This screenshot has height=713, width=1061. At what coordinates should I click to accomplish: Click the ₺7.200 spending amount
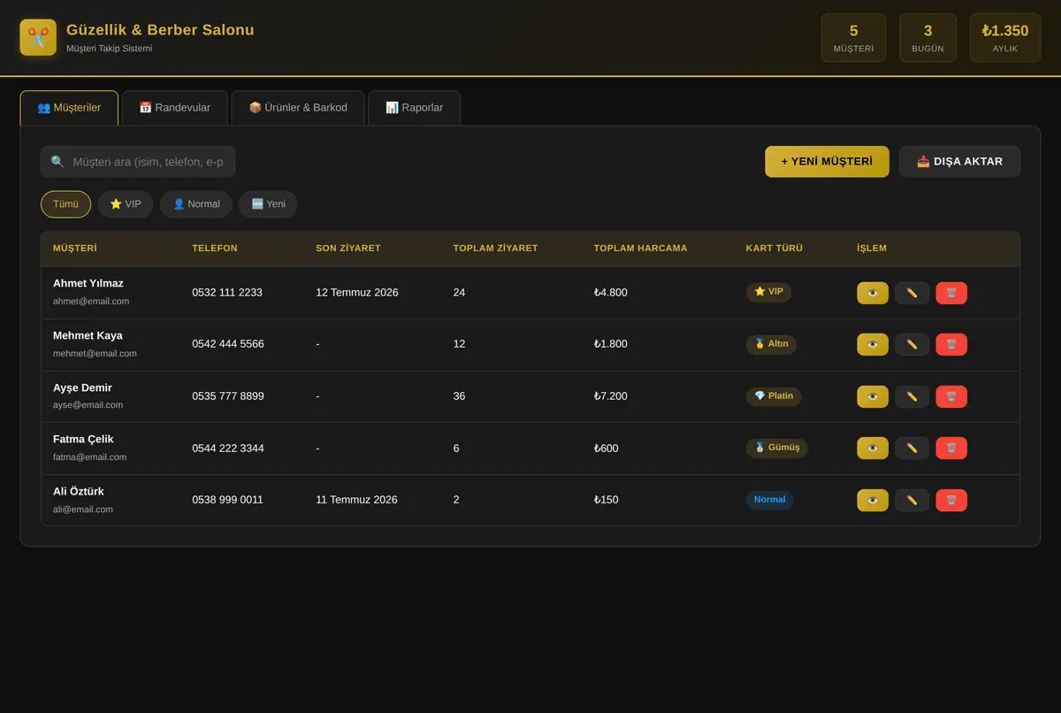tap(611, 396)
